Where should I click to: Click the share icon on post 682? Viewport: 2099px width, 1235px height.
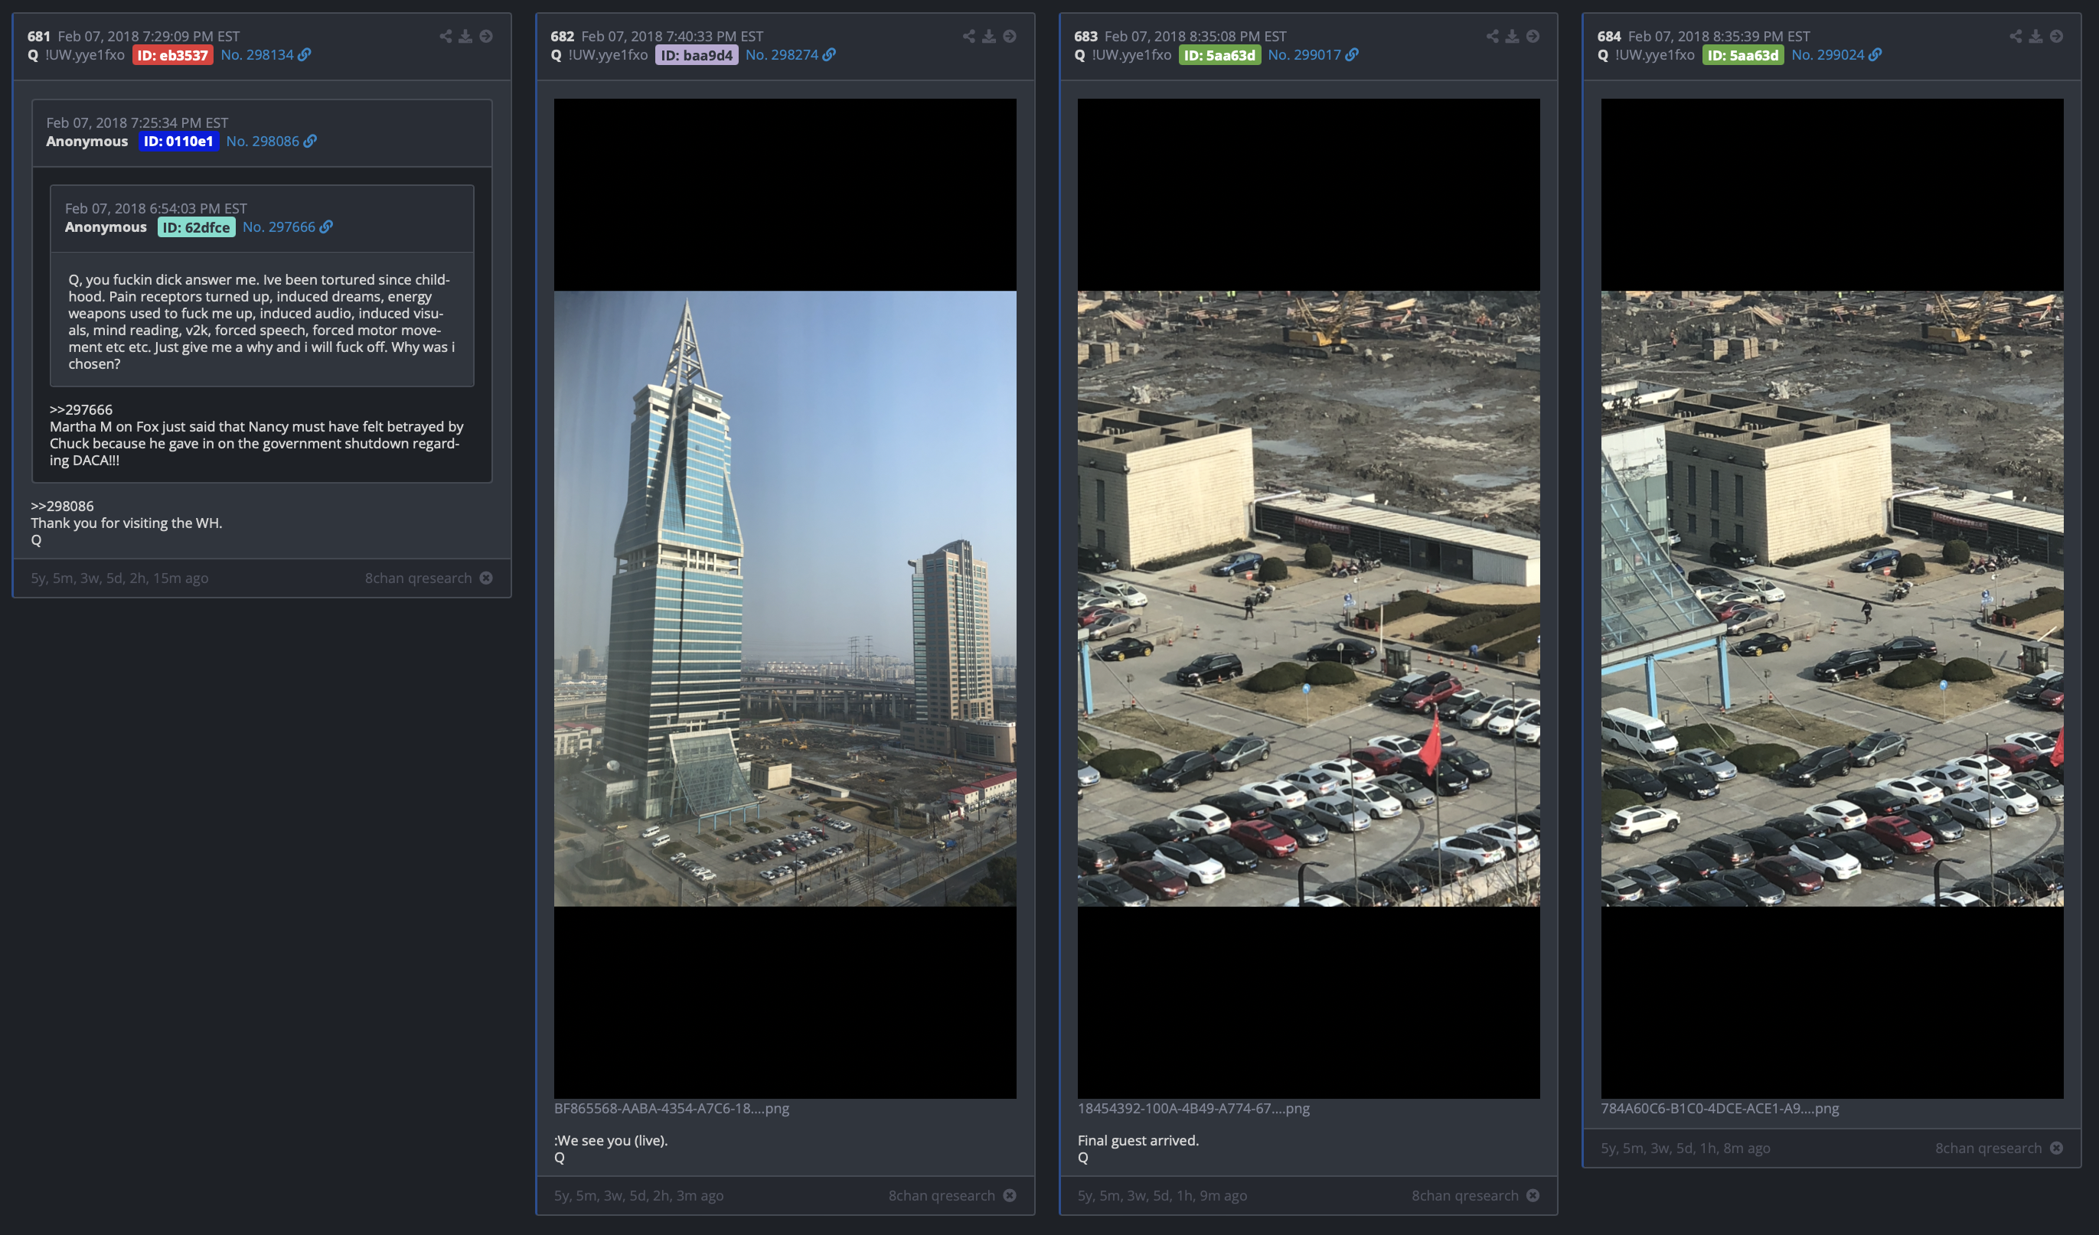click(968, 36)
